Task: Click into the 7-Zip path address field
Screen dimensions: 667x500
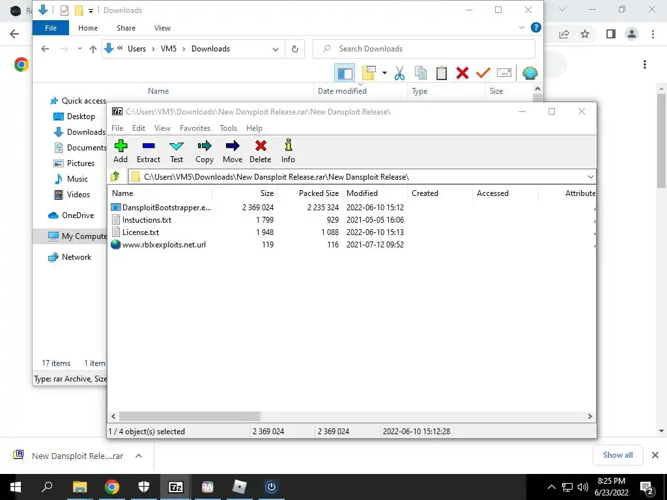Action: [x=358, y=177]
